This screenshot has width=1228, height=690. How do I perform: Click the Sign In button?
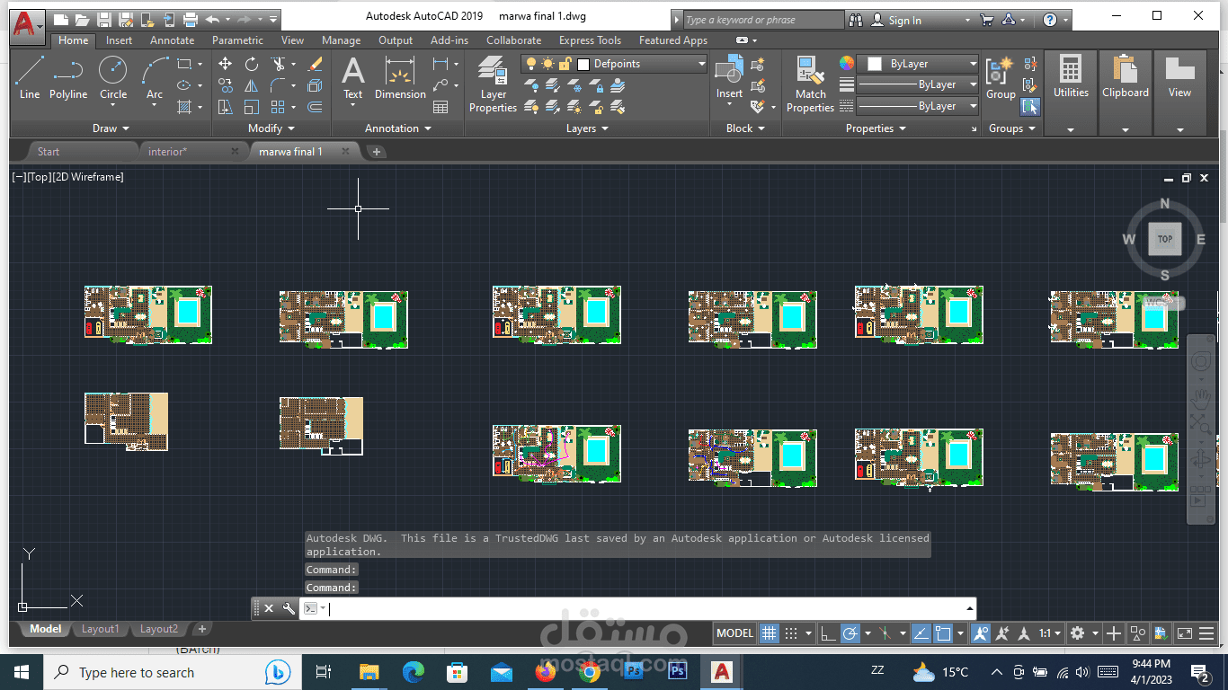[x=904, y=20]
